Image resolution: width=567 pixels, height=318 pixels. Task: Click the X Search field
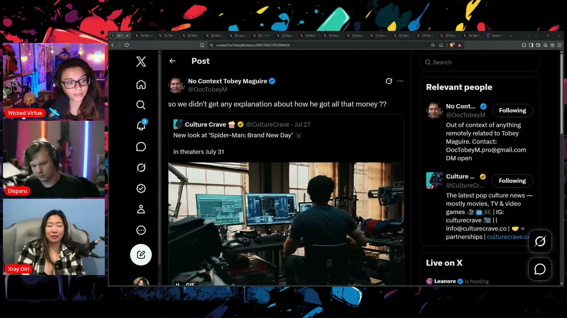(x=479, y=62)
